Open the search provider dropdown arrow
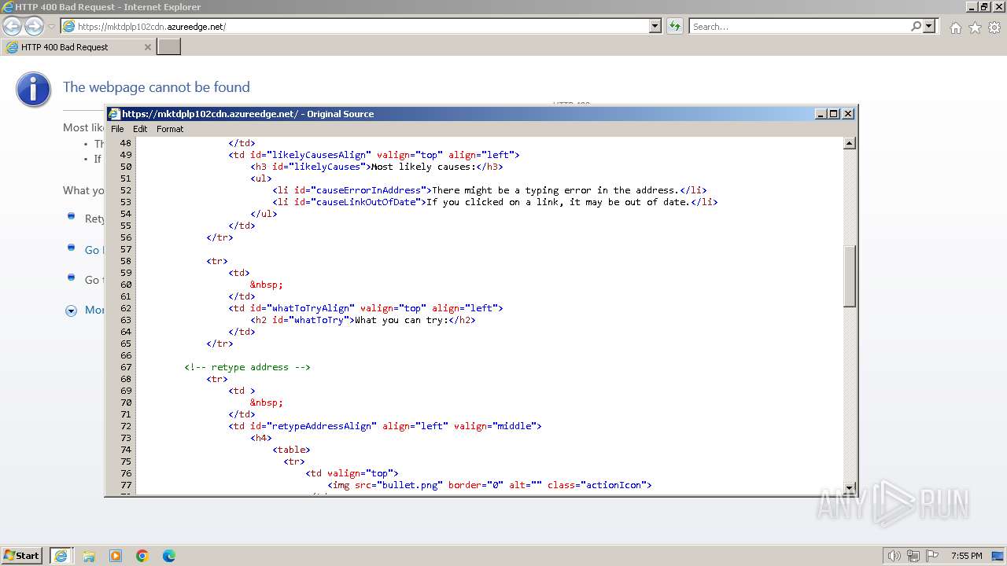This screenshot has width=1007, height=566. (x=930, y=26)
